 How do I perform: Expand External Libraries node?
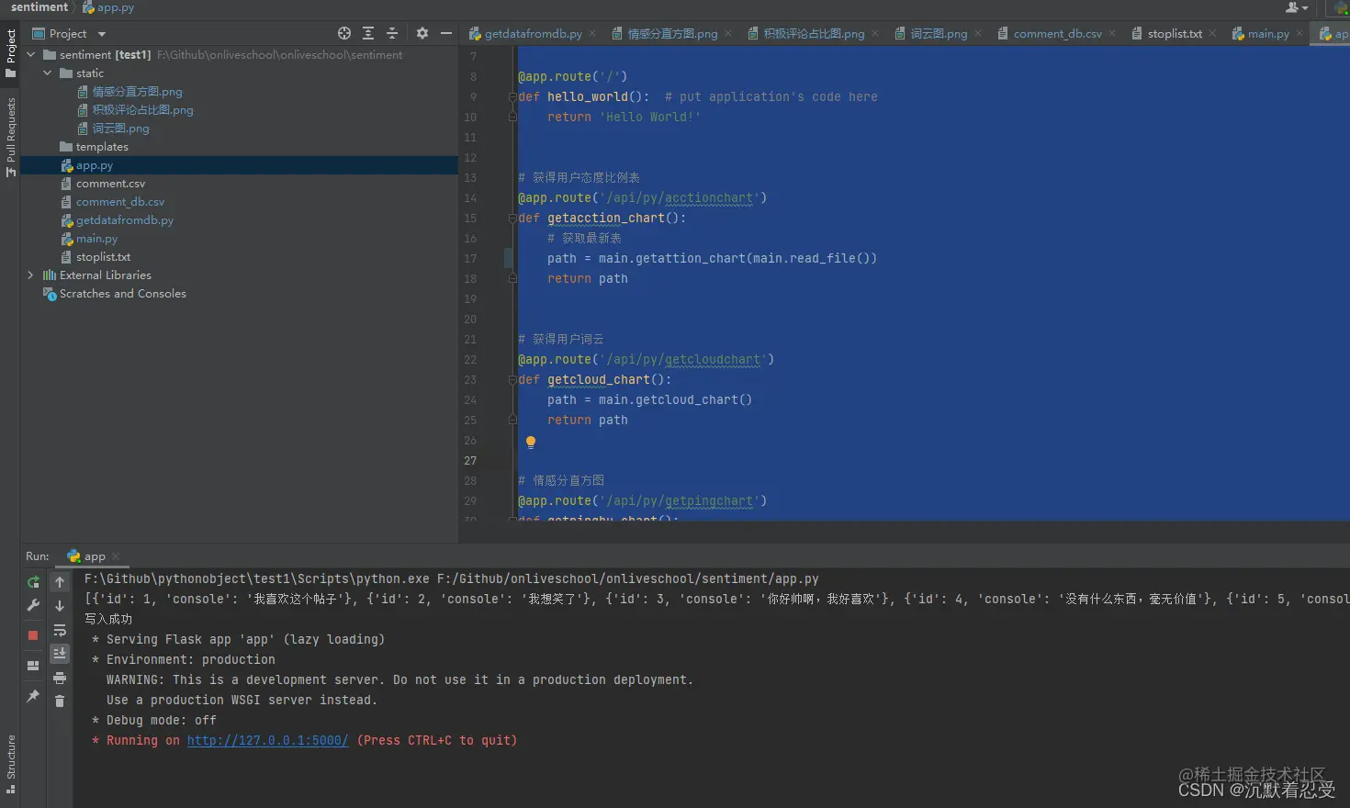pyautogui.click(x=31, y=275)
